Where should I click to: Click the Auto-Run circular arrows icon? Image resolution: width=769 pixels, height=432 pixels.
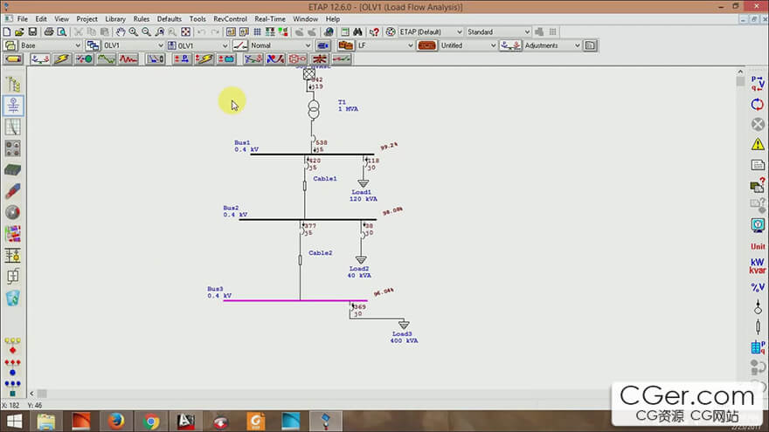click(x=758, y=105)
